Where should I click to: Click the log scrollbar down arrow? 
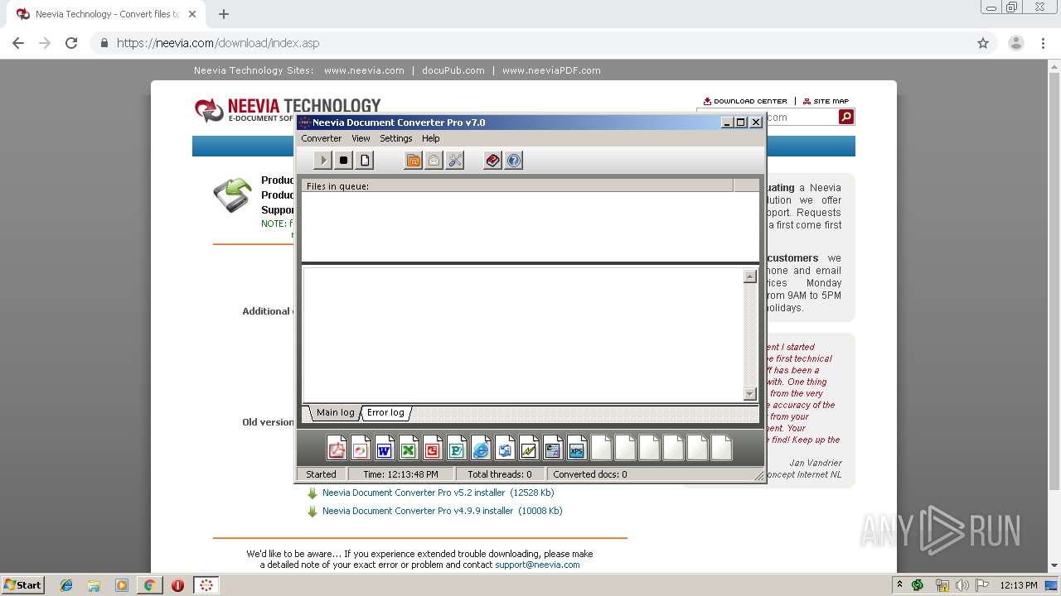tap(750, 394)
